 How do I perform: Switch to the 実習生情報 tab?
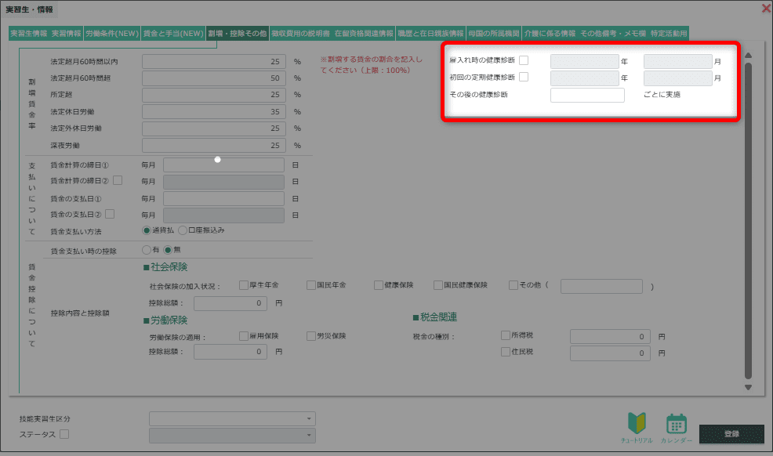(28, 34)
